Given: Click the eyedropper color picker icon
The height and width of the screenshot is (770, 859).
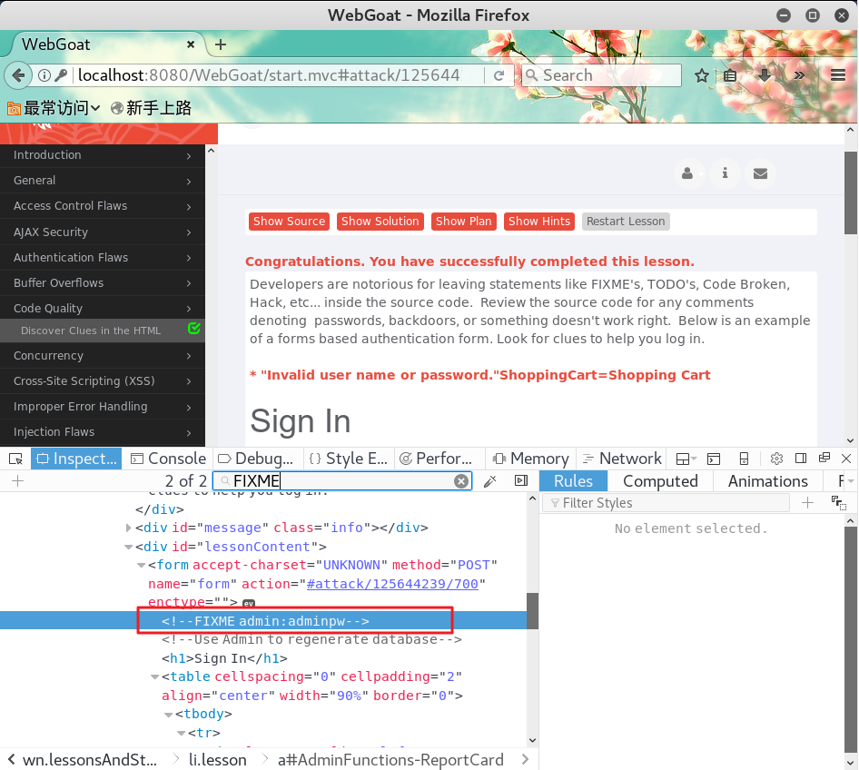Looking at the screenshot, I should point(490,481).
